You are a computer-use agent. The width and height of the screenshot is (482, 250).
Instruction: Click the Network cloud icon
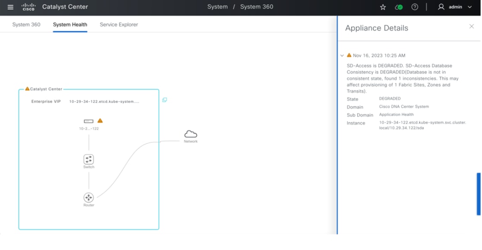coord(191,134)
